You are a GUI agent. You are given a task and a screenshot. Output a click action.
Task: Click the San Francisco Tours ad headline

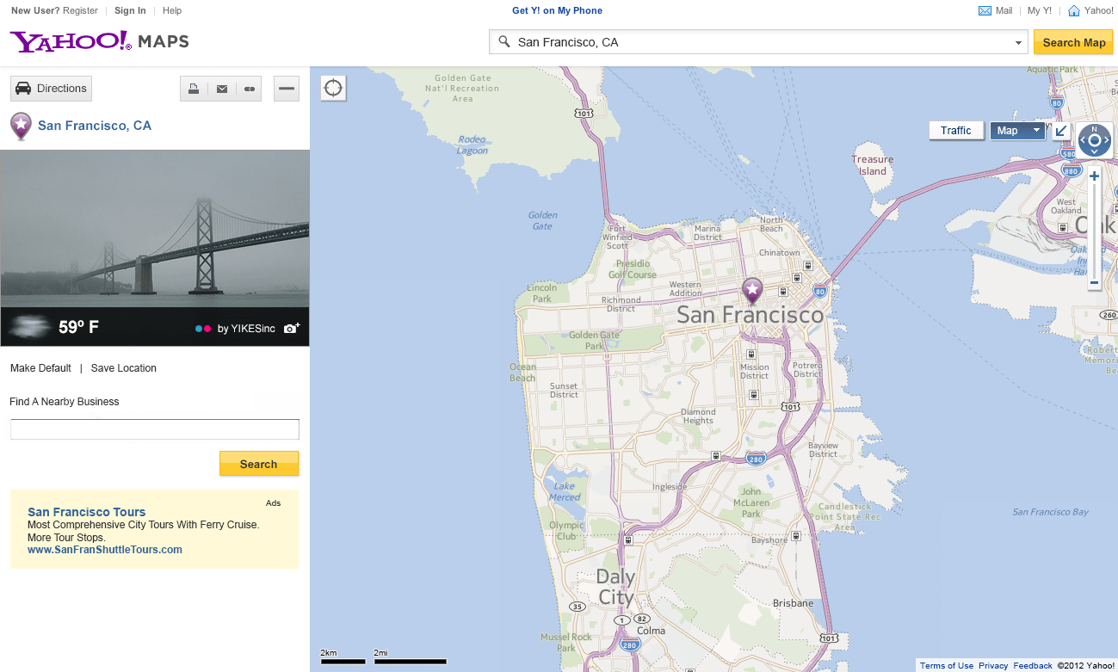[x=87, y=512]
